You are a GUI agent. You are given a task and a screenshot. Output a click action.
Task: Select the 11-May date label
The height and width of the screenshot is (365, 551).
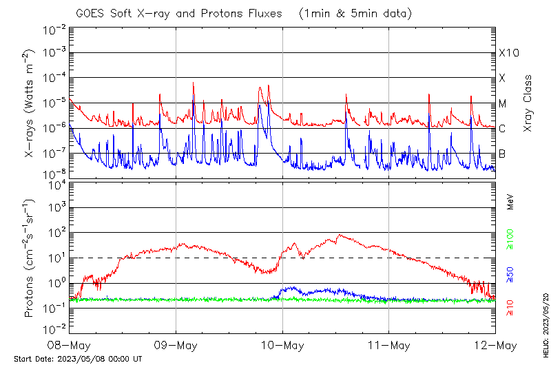pyautogui.click(x=388, y=344)
